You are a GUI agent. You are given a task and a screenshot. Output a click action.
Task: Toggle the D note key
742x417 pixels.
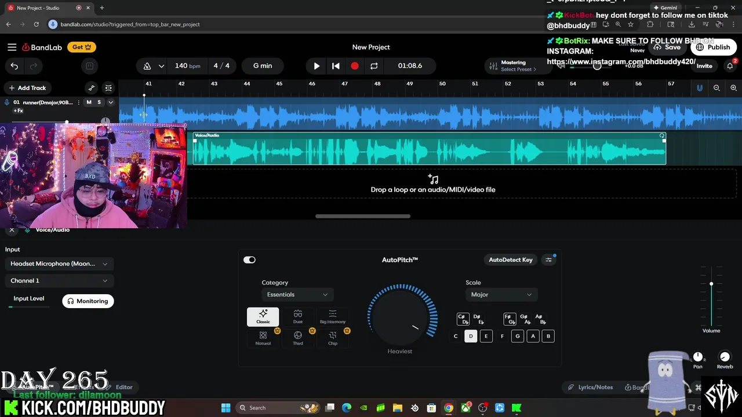pos(471,336)
